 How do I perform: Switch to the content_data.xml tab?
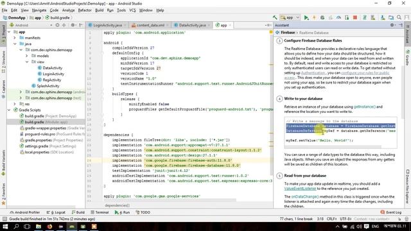(150, 25)
